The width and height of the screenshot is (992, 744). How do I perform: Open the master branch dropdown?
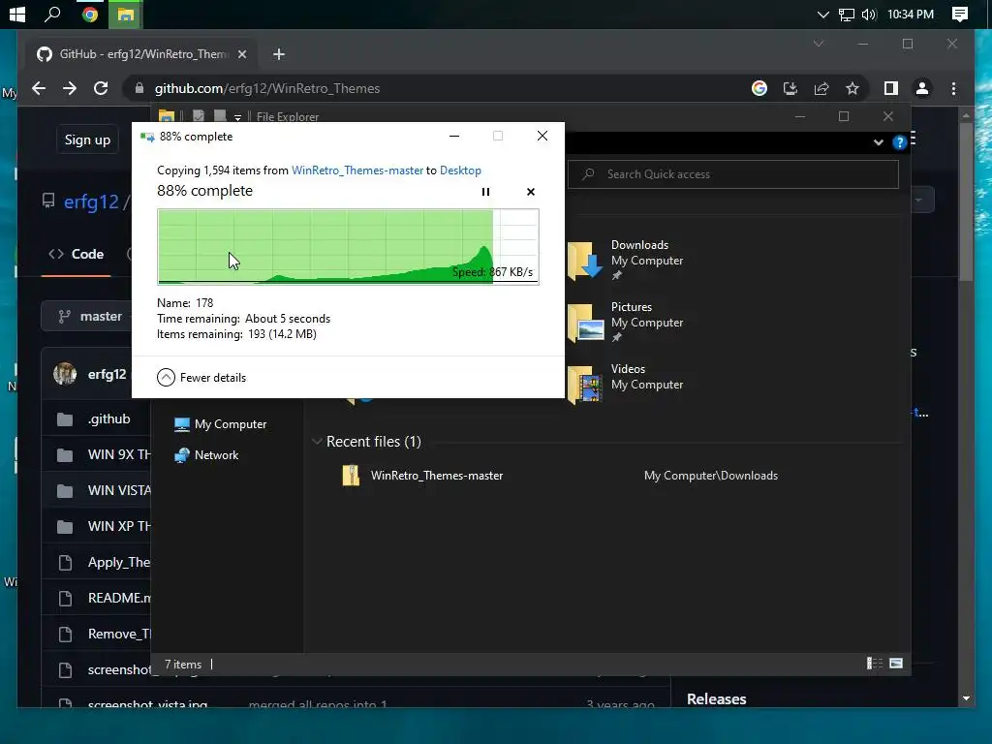point(87,317)
